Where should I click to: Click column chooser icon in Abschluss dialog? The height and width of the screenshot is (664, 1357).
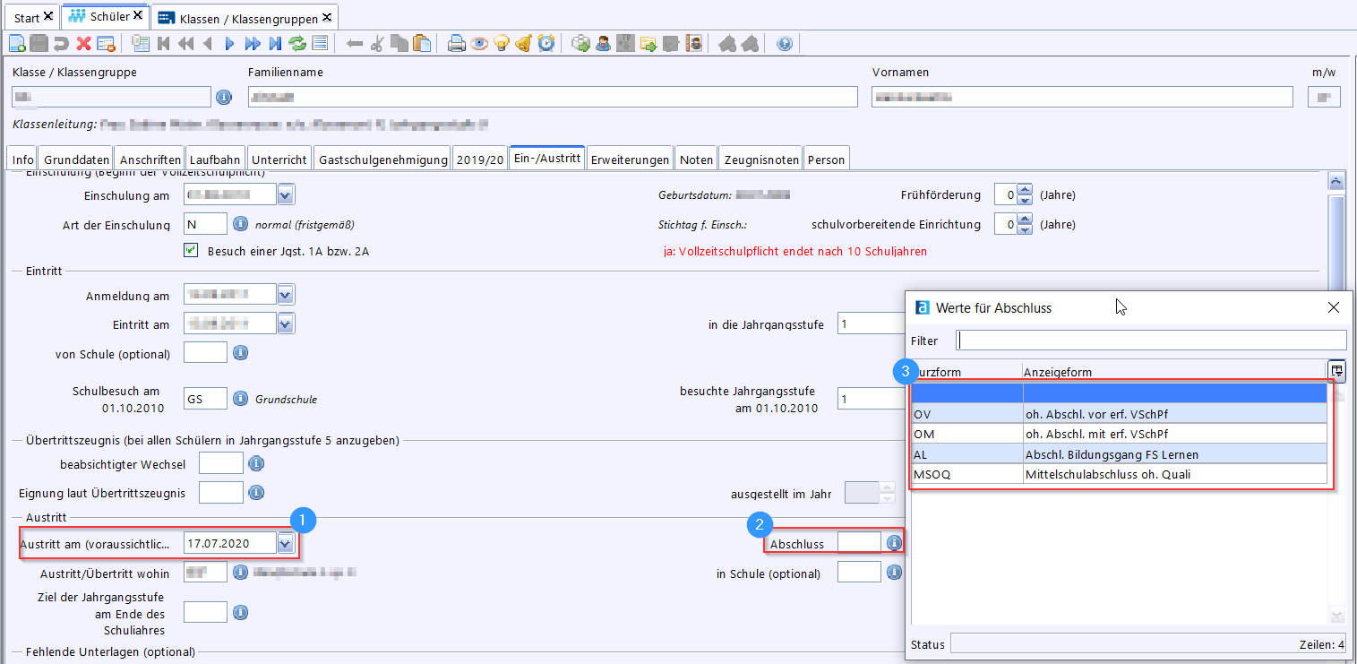click(1336, 370)
